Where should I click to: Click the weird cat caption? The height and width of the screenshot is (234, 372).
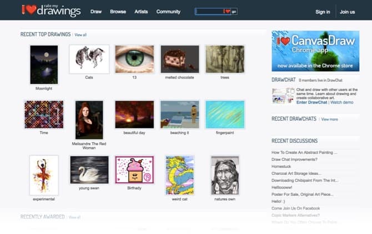179,199
